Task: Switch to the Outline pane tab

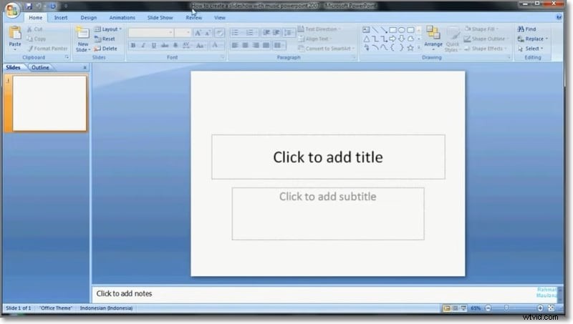Action: click(x=40, y=67)
